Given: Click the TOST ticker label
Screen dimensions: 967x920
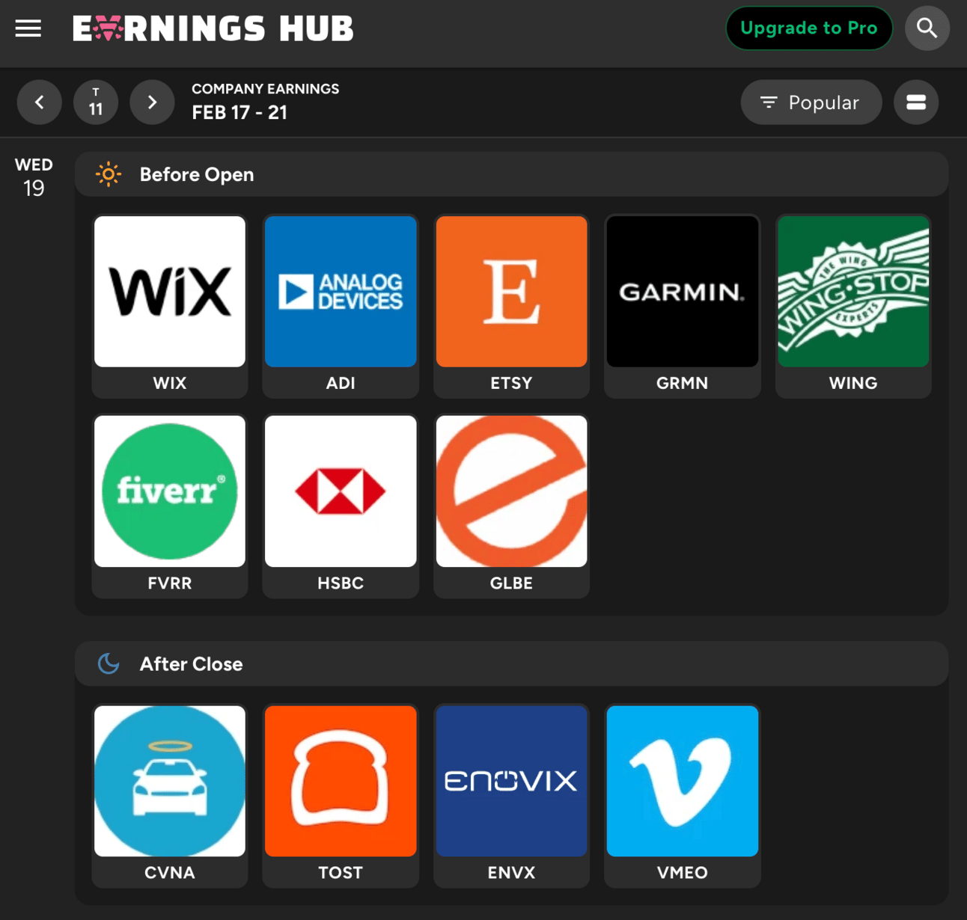Looking at the screenshot, I should click(x=341, y=872).
